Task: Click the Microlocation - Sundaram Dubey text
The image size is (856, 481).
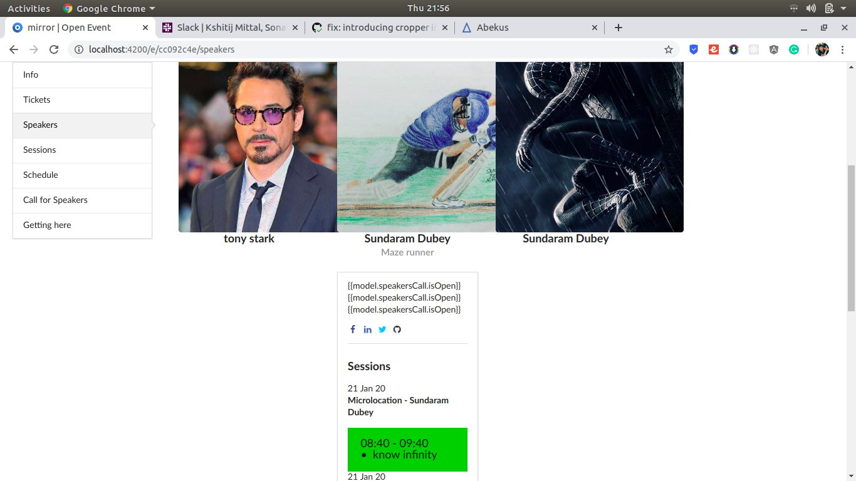Action: click(398, 406)
